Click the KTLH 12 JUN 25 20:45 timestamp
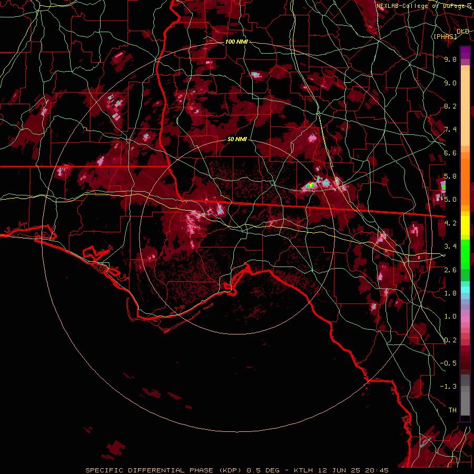This screenshot has width=474, height=474. click(x=341, y=470)
